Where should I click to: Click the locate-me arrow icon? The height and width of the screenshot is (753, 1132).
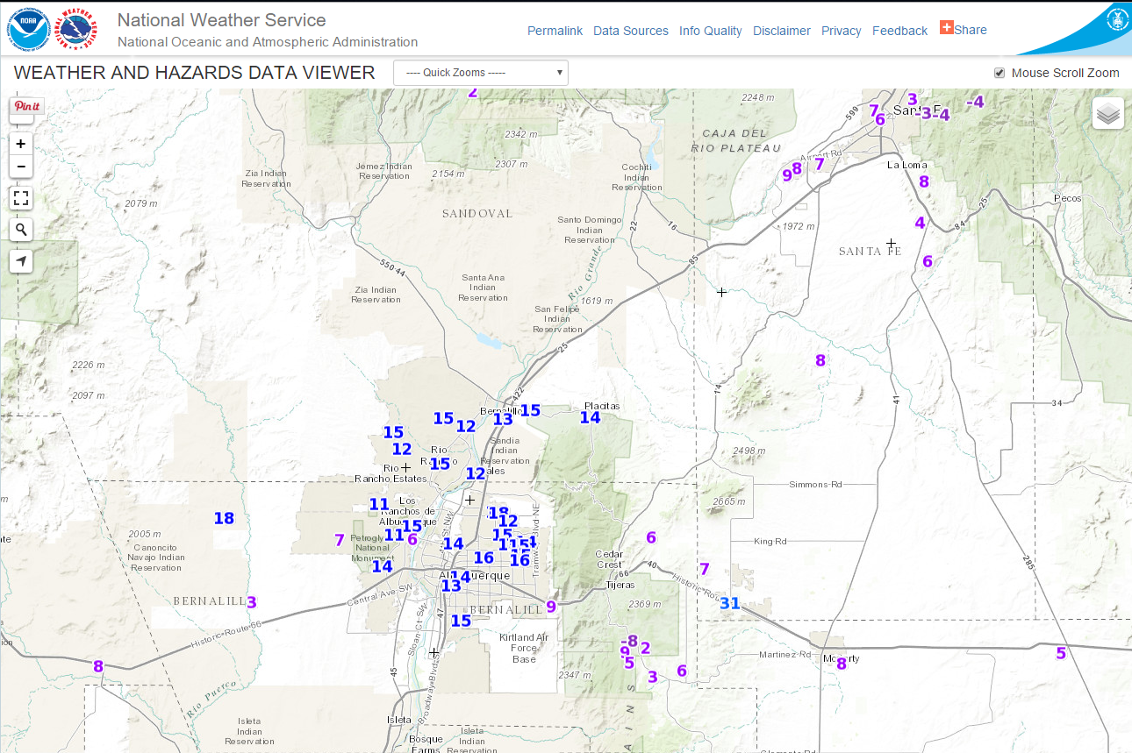pyautogui.click(x=21, y=260)
